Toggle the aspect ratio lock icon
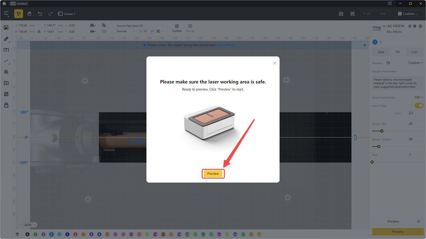The image size is (426, 239). tap(39, 31)
